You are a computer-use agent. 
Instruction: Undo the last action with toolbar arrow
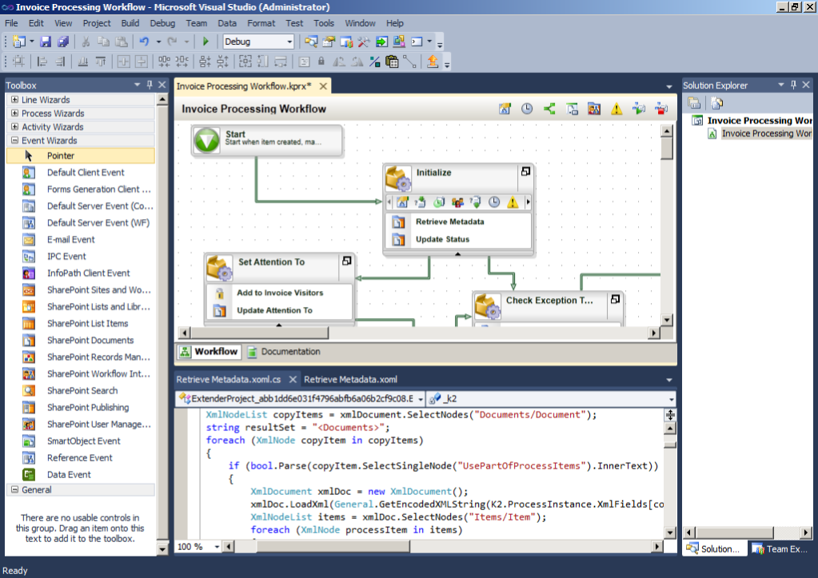tap(144, 42)
